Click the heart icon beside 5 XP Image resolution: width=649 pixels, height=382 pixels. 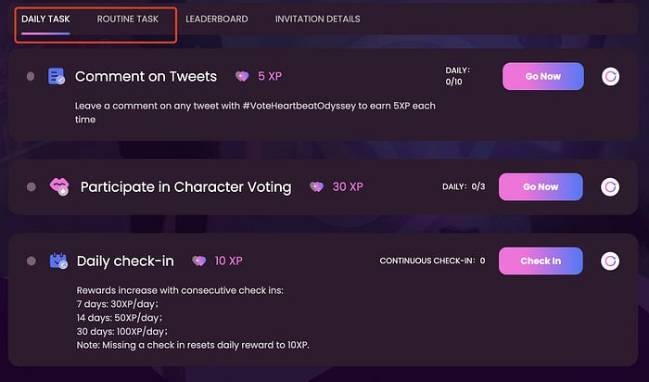point(242,76)
